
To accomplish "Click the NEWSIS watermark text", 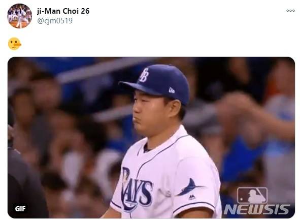I will 257,209.
